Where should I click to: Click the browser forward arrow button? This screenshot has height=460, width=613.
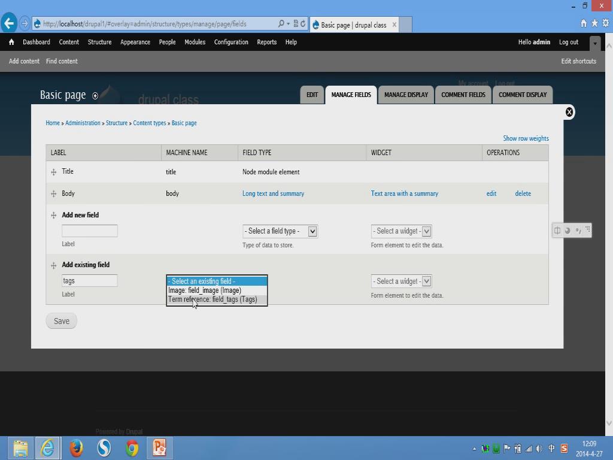[x=24, y=24]
